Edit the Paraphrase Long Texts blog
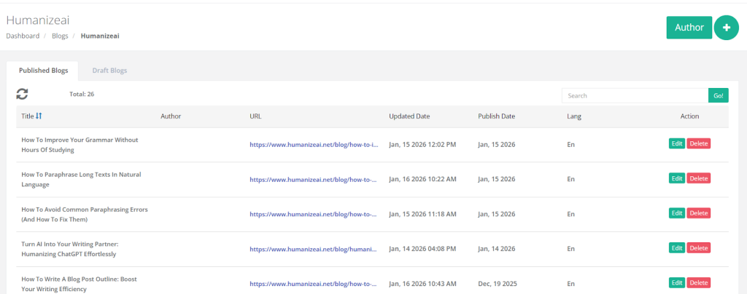The width and height of the screenshot is (747, 294). pyautogui.click(x=677, y=178)
